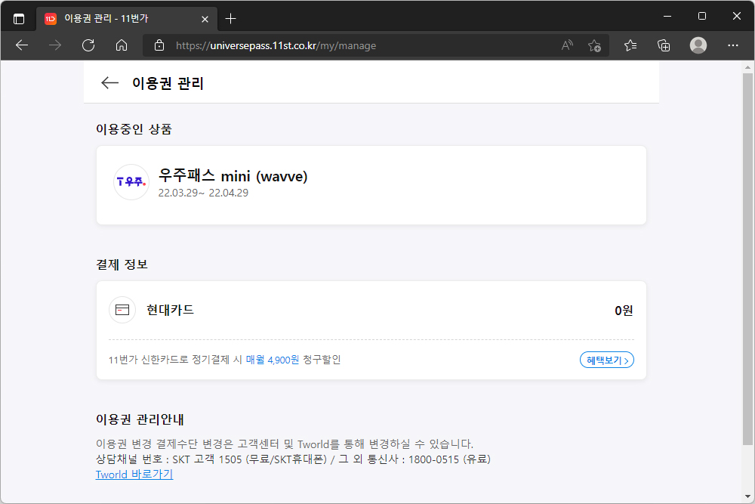Open the browser home page icon
The image size is (755, 504).
point(122,45)
